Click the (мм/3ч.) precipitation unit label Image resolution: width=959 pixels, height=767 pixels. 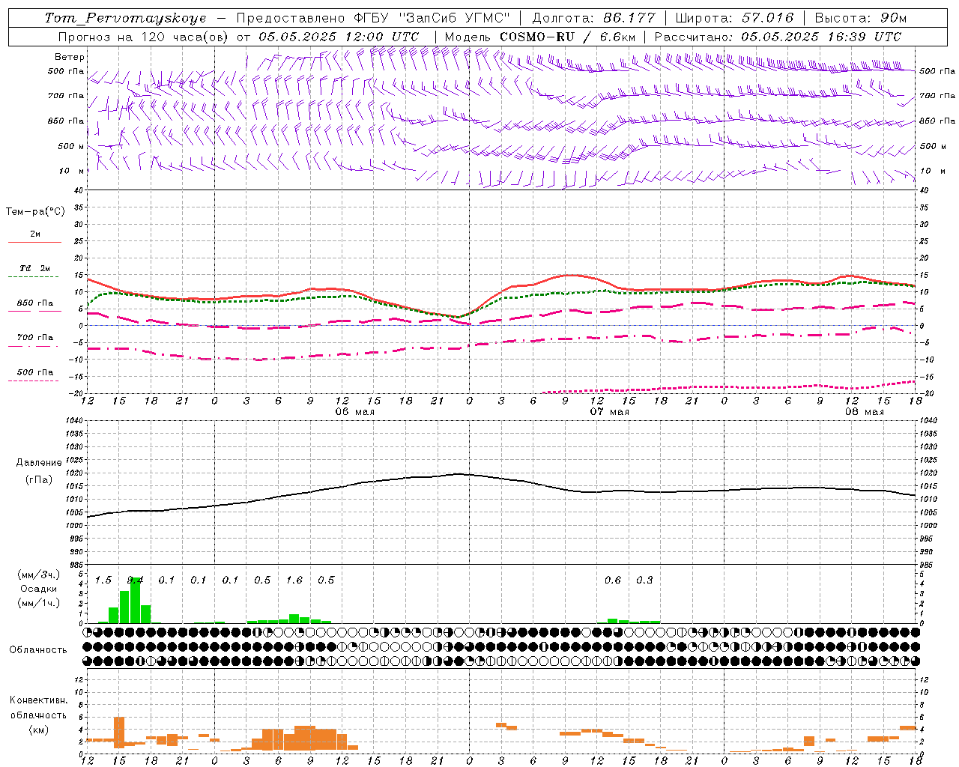(39, 575)
